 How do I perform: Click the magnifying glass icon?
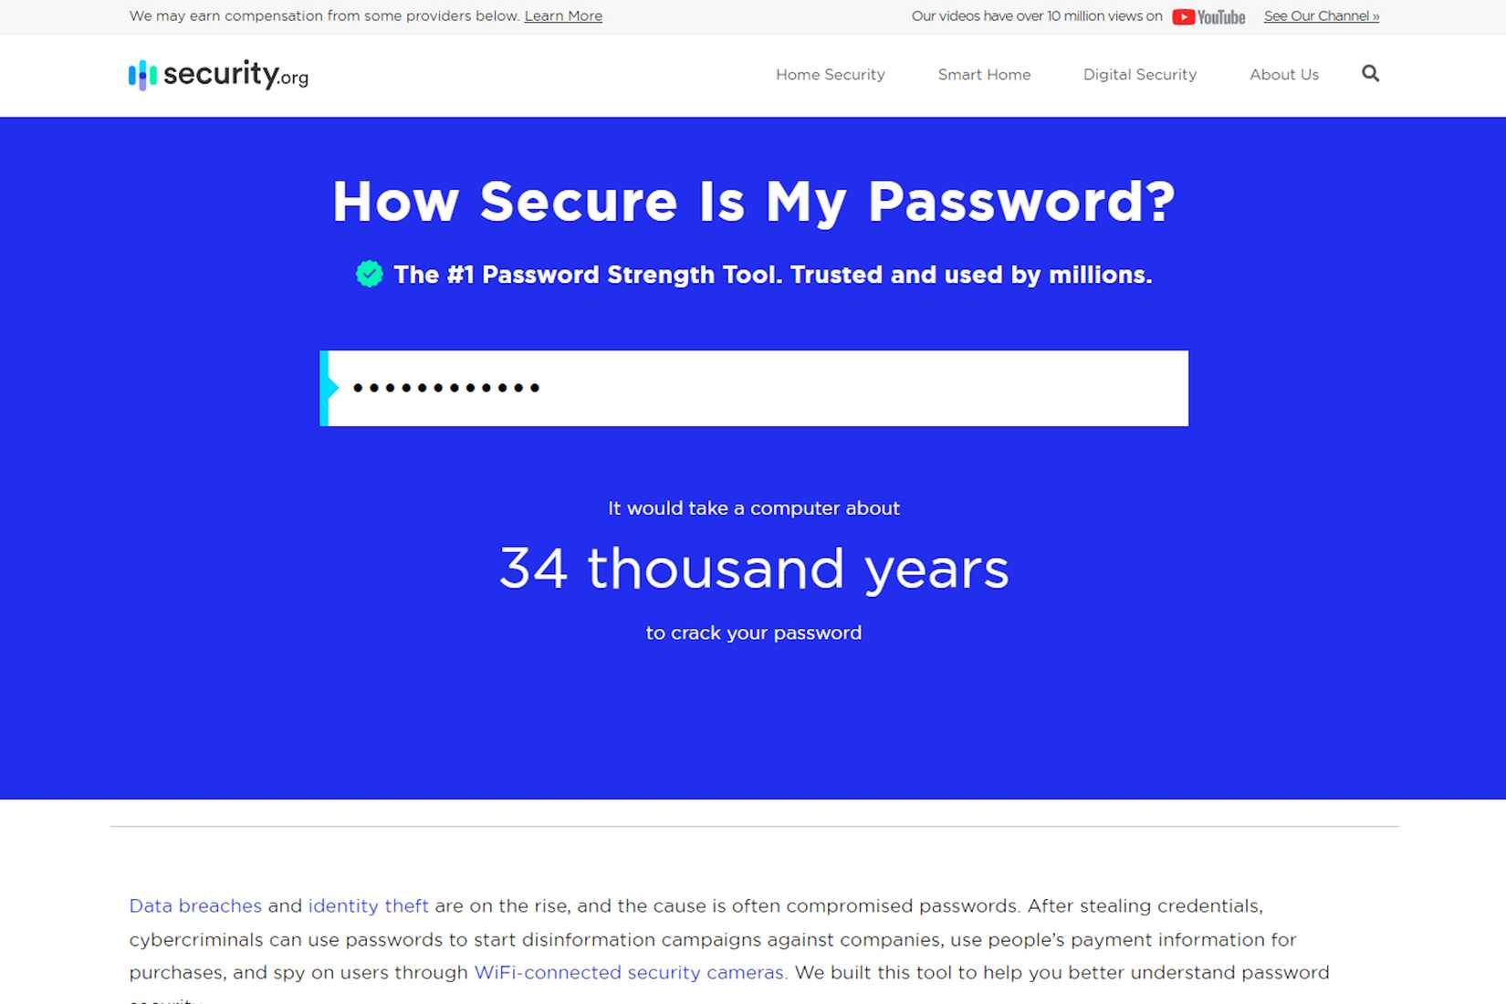[x=1370, y=74]
